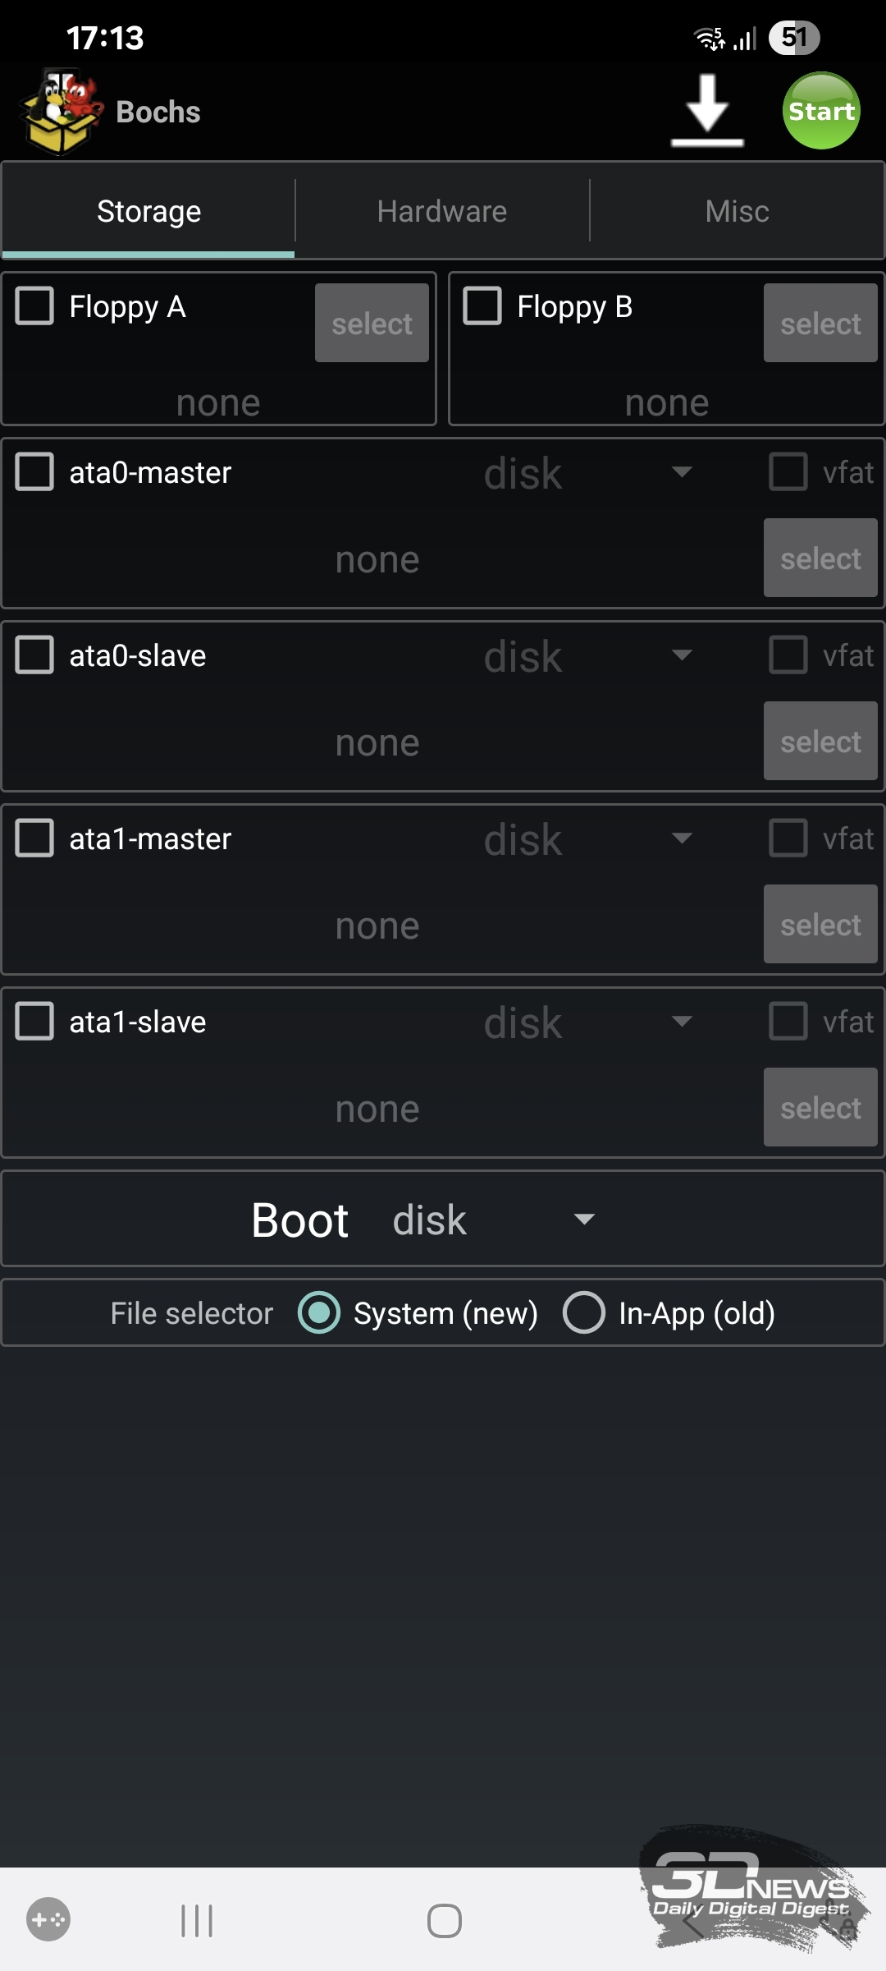Switch to the Misc tab
Image resolution: width=886 pixels, height=1971 pixels.
coord(737,211)
